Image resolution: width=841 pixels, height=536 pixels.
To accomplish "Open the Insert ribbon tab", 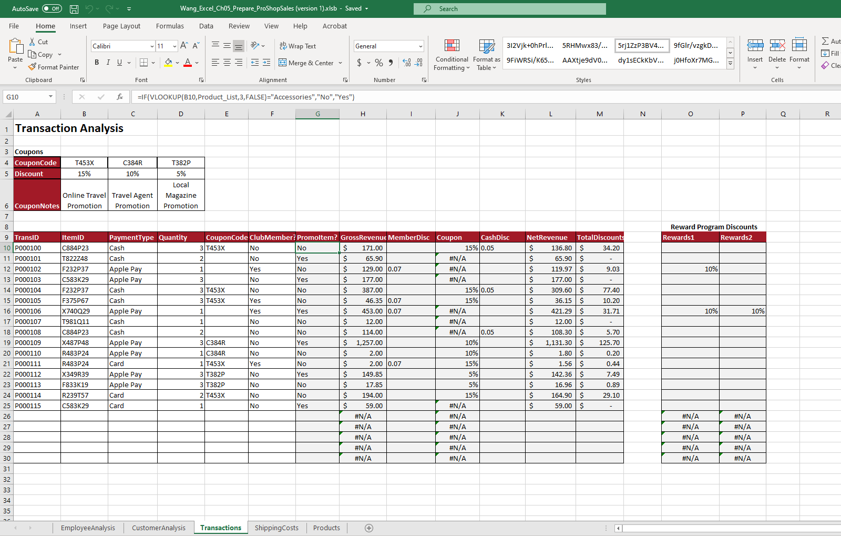I will [x=78, y=26].
